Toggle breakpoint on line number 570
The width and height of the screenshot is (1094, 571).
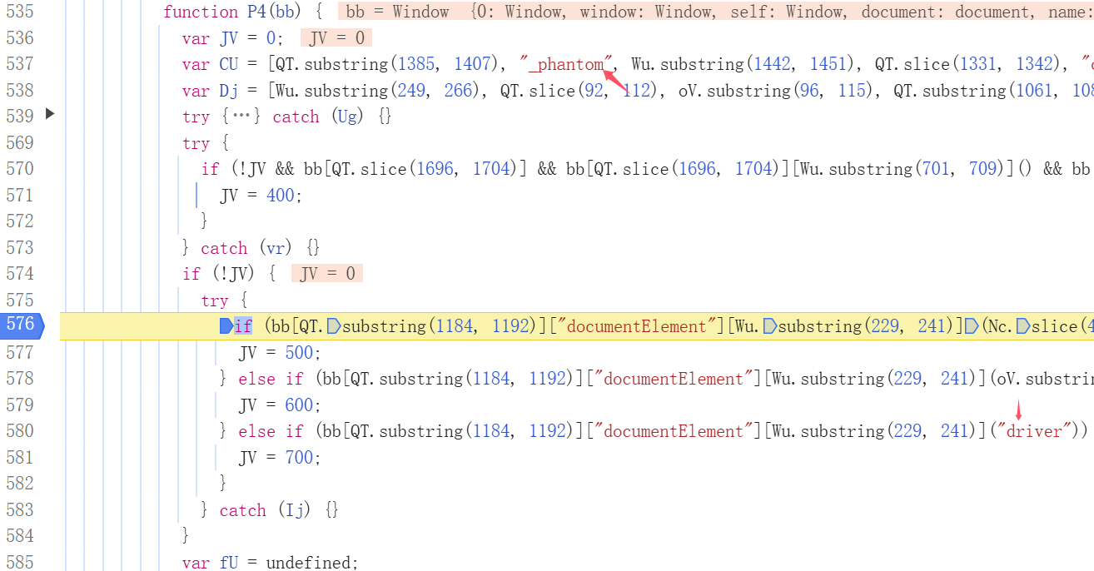[20, 169]
